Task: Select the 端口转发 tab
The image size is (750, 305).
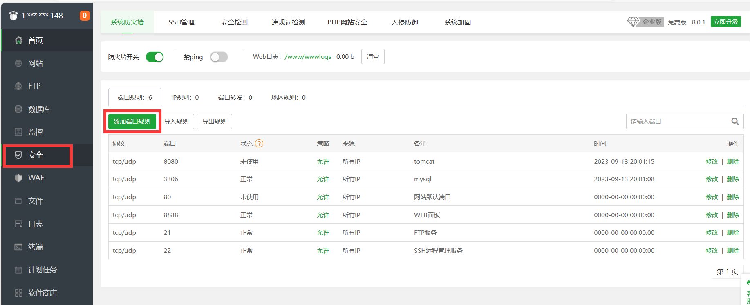Action: 235,97
